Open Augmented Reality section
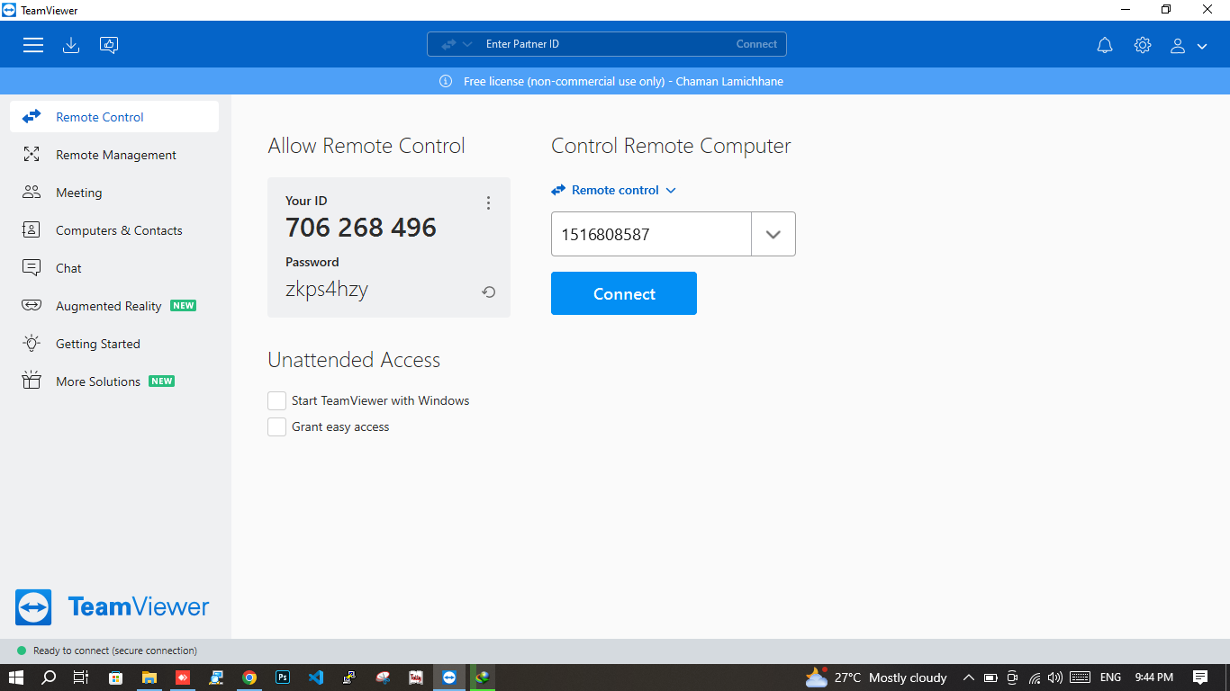1230x691 pixels. [114, 306]
